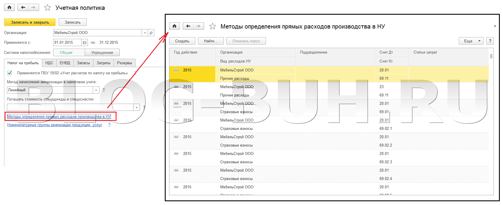Open amortization method Линейный dropdown
Viewport: 503px width, 205px height.
(x=96, y=90)
